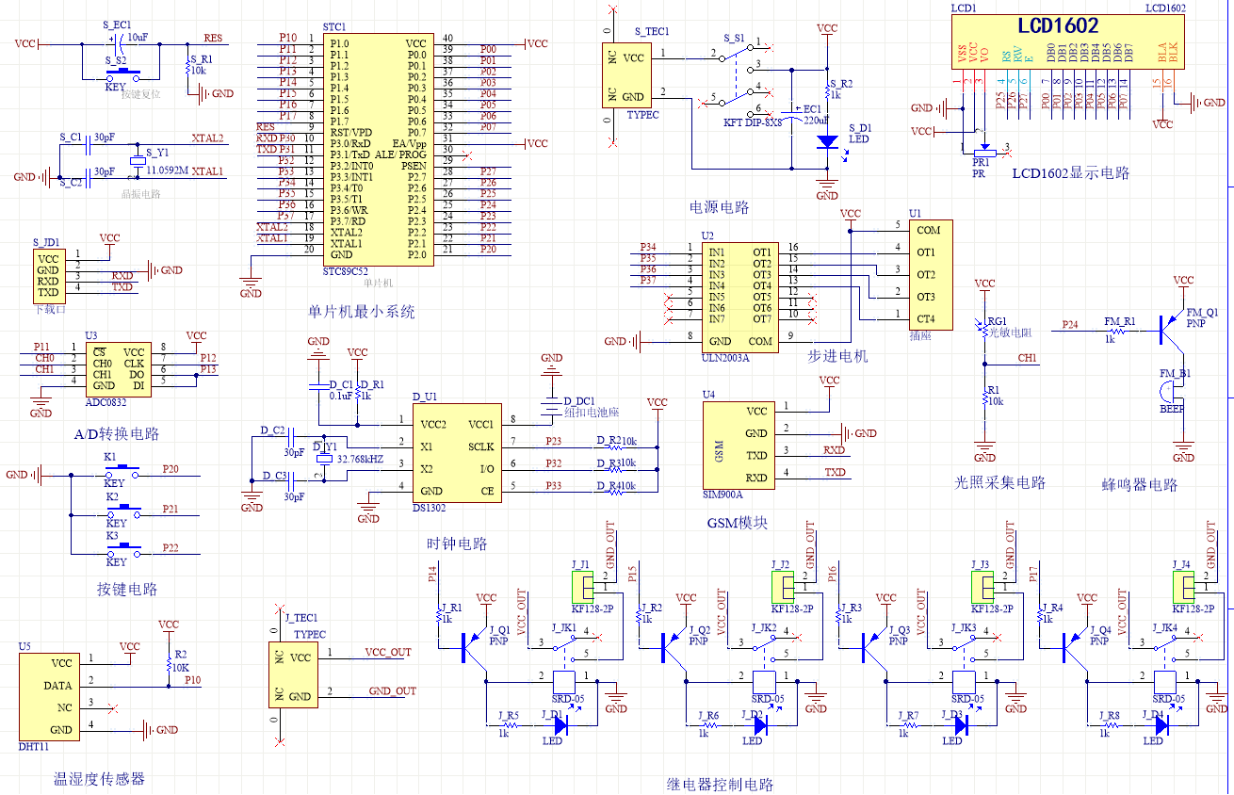Select the S_R2 1k resistor
Screen dimensions: 1234x795
point(827,89)
